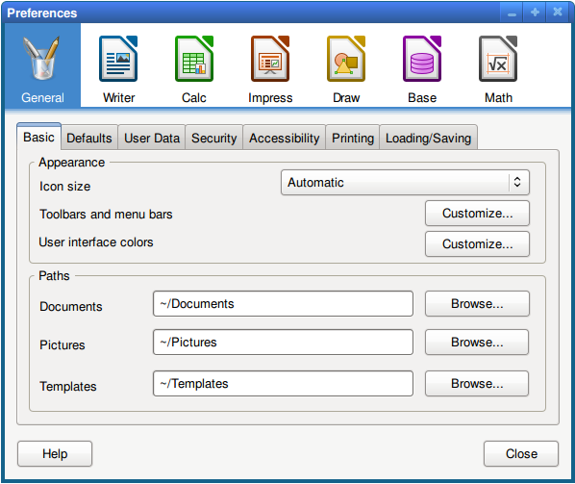Image resolution: width=575 pixels, height=484 pixels.
Task: Switch to the Security tab
Action: (x=213, y=138)
